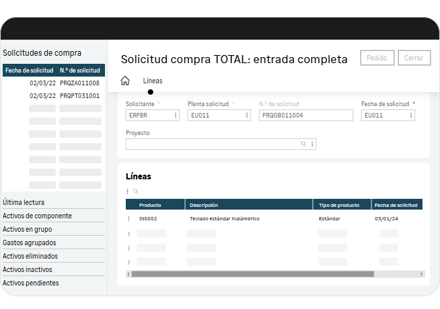
Task: Click the N.º de solicitud input field
Action: (x=305, y=116)
